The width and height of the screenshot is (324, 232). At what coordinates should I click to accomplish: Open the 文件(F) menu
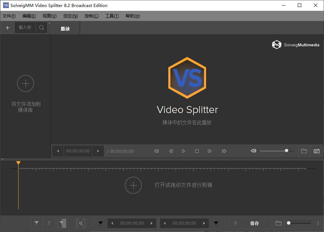[x=9, y=16]
